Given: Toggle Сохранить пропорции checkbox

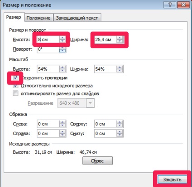Looking at the screenshot, I should 15,78.
